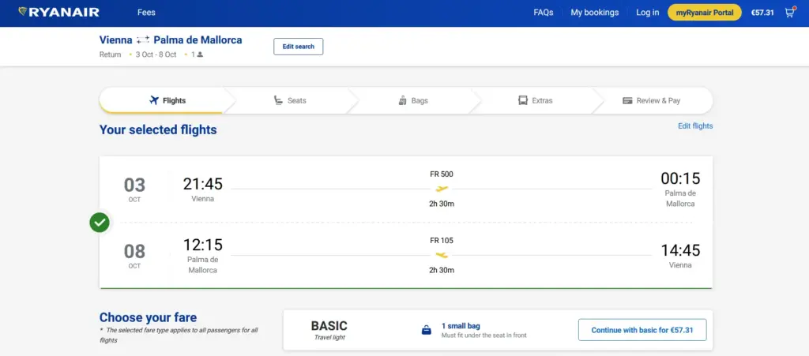Click the 'Choose your fare' heading
This screenshot has width=809, height=356.
(x=148, y=317)
